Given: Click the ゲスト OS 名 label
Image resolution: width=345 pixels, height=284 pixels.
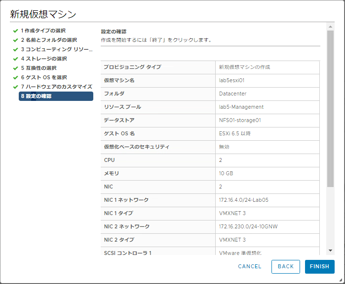Looking at the screenshot, I should tap(119, 133).
